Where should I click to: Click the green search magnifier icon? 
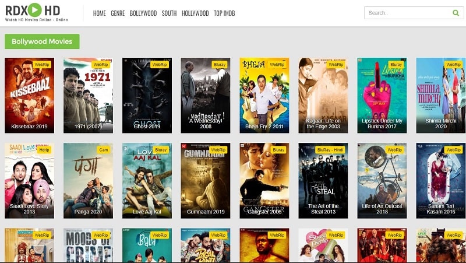click(x=456, y=13)
